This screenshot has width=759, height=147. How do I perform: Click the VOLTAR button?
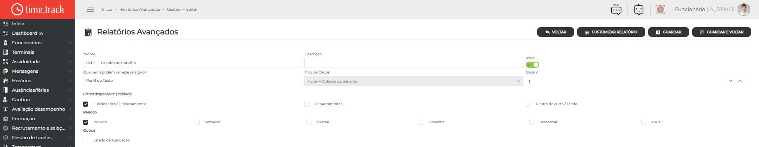tap(555, 32)
